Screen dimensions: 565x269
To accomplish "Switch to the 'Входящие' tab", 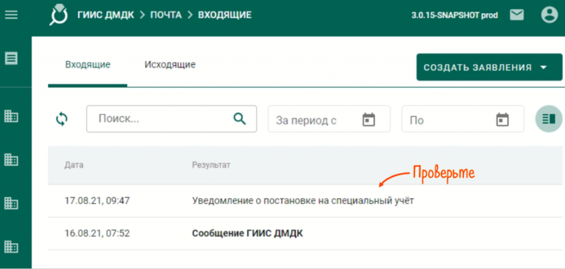I will tap(88, 64).
